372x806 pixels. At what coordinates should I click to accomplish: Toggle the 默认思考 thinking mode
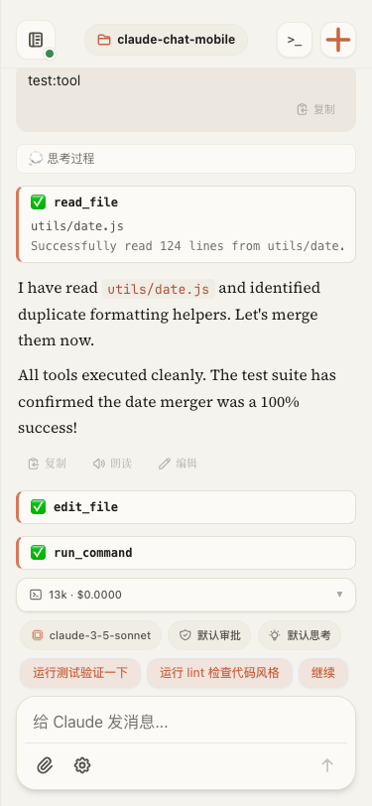pyautogui.click(x=300, y=635)
